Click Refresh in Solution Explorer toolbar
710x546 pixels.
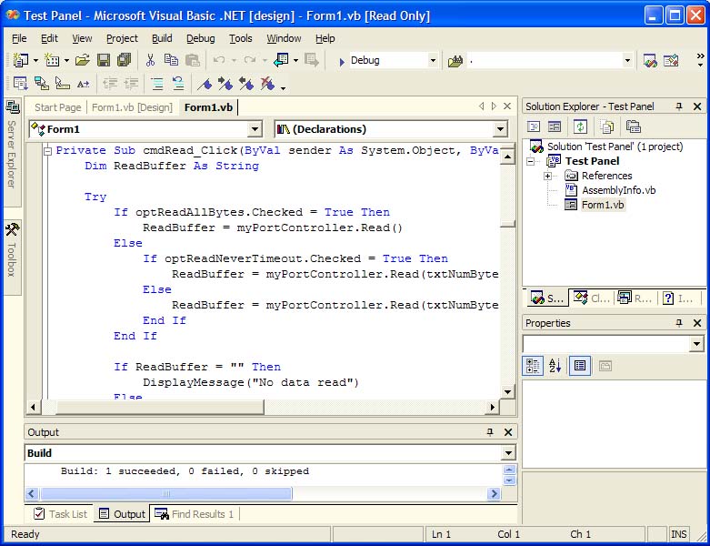point(580,126)
